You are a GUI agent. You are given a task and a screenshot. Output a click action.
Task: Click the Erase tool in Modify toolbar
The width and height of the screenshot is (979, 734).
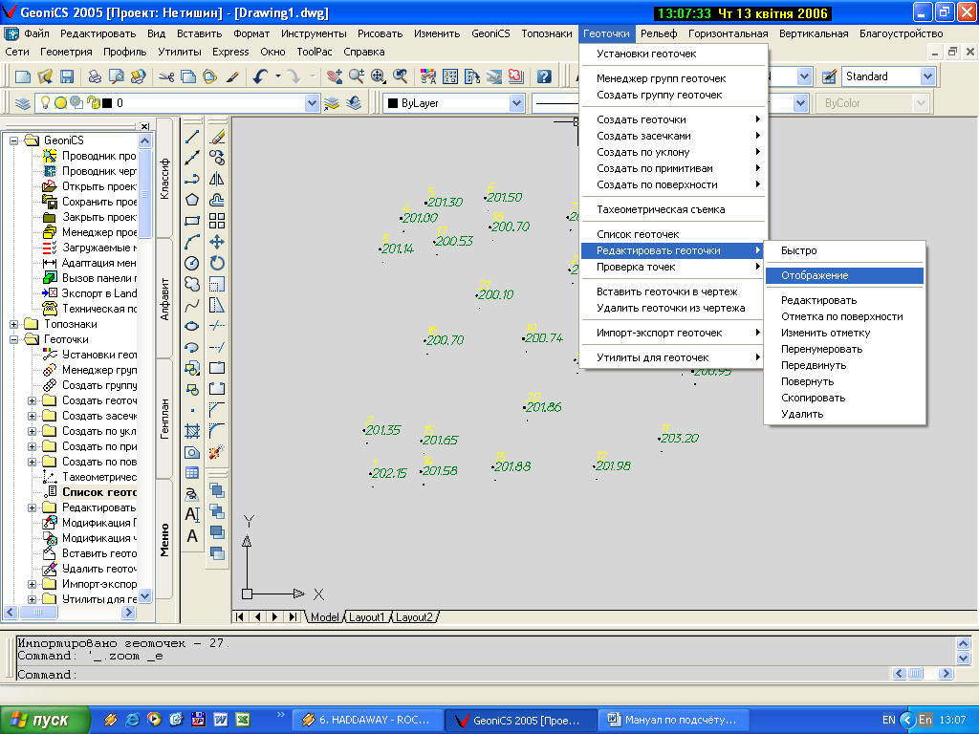click(217, 136)
